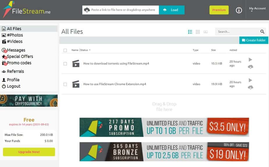Screen dimensions: 269x167
Task: Play the Chrome Extension tutorial video
Action: tap(250, 80)
